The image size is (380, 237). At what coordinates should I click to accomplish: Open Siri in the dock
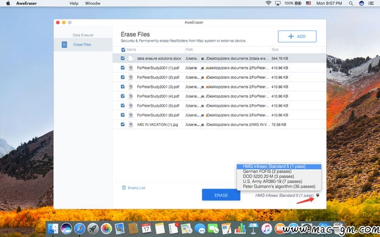[66, 229]
